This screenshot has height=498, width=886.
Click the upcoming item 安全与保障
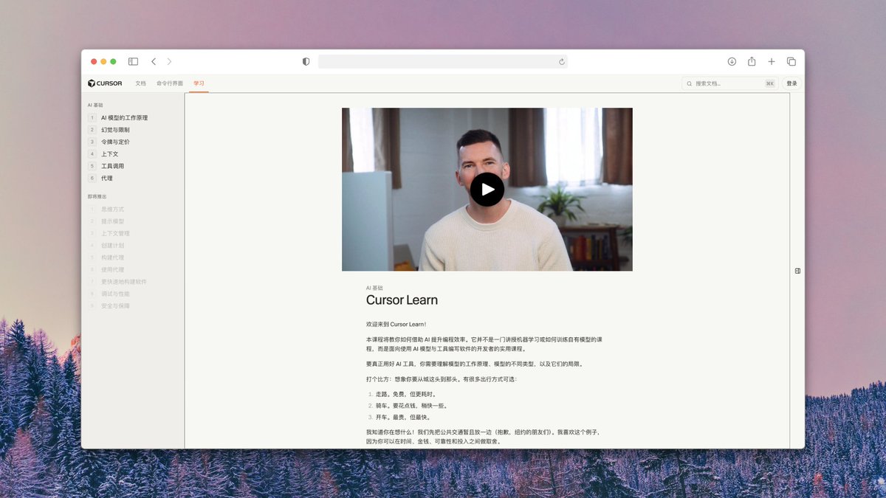tap(115, 305)
